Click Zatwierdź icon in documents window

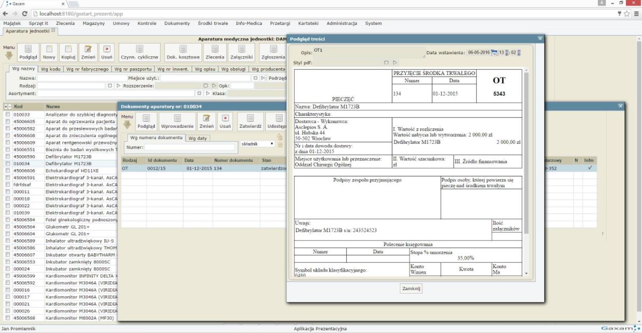[x=250, y=119]
